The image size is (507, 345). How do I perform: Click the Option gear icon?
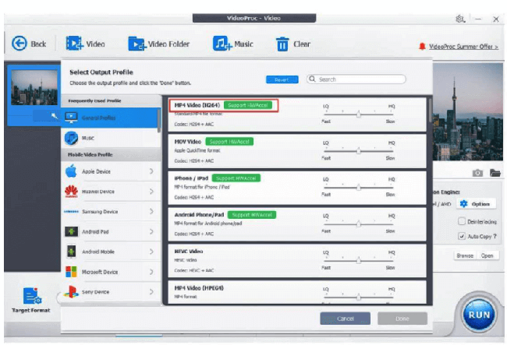coord(463,203)
